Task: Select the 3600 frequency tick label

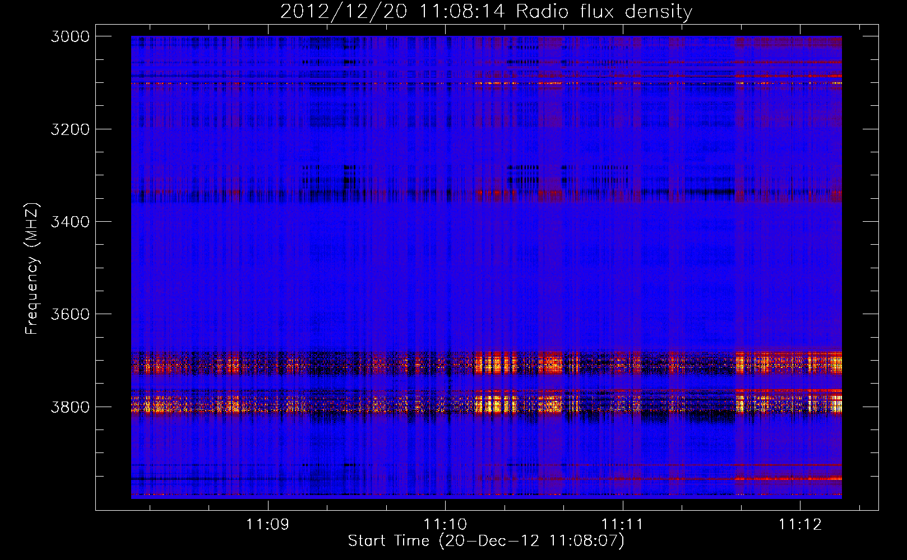Action: pos(70,314)
